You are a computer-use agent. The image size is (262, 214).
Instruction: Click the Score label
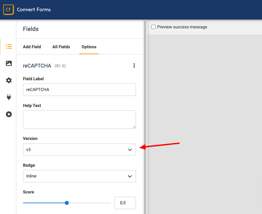pos(28,192)
